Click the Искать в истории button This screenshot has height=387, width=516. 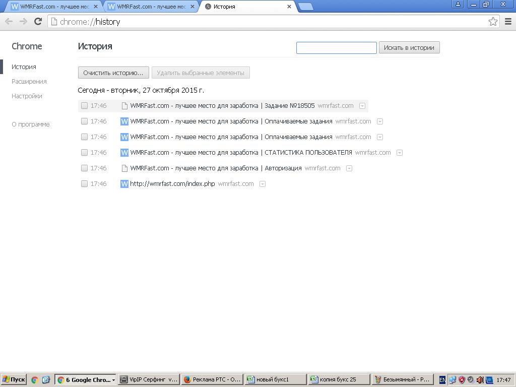click(x=409, y=48)
